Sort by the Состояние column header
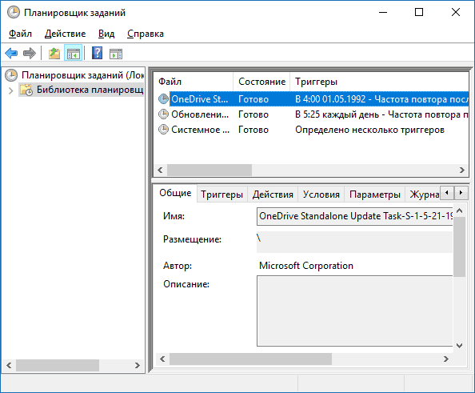The width and height of the screenshot is (475, 393). pos(261,82)
